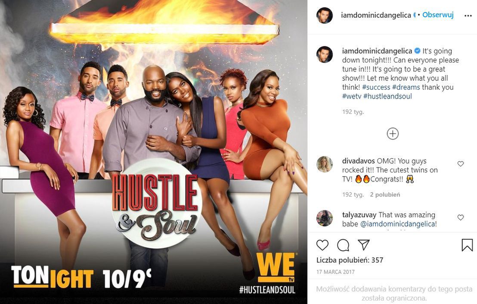Image resolution: width=477 pixels, height=304 pixels.
Task: Open the #hustleandsoul hashtag link
Action: coord(387,96)
